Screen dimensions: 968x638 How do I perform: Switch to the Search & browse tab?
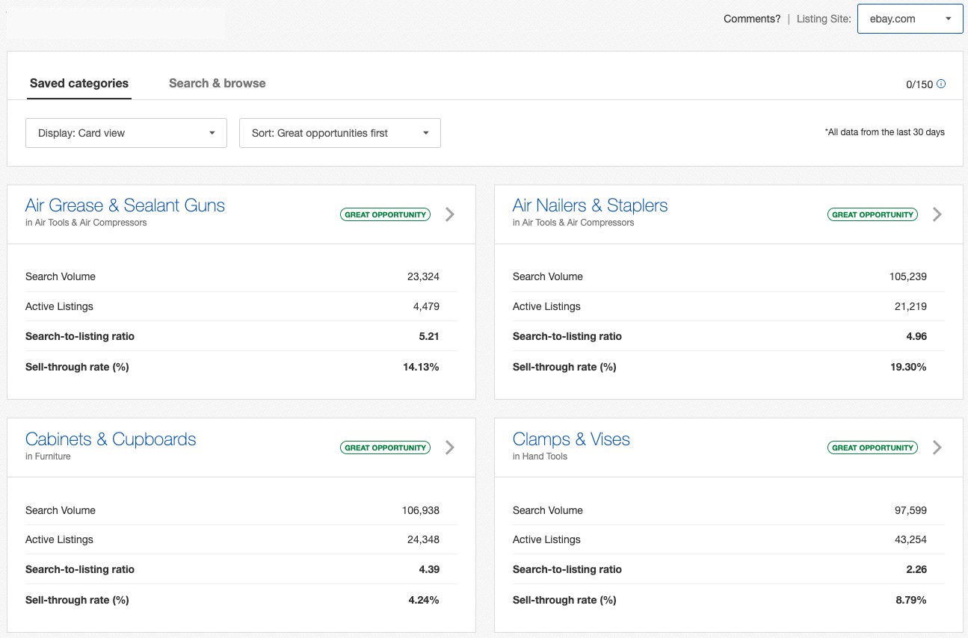(x=218, y=83)
